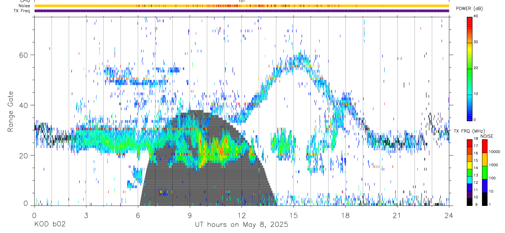Click the 16 label on TX frequency scale
Screen dimensions: 505x233
(x=476, y=153)
